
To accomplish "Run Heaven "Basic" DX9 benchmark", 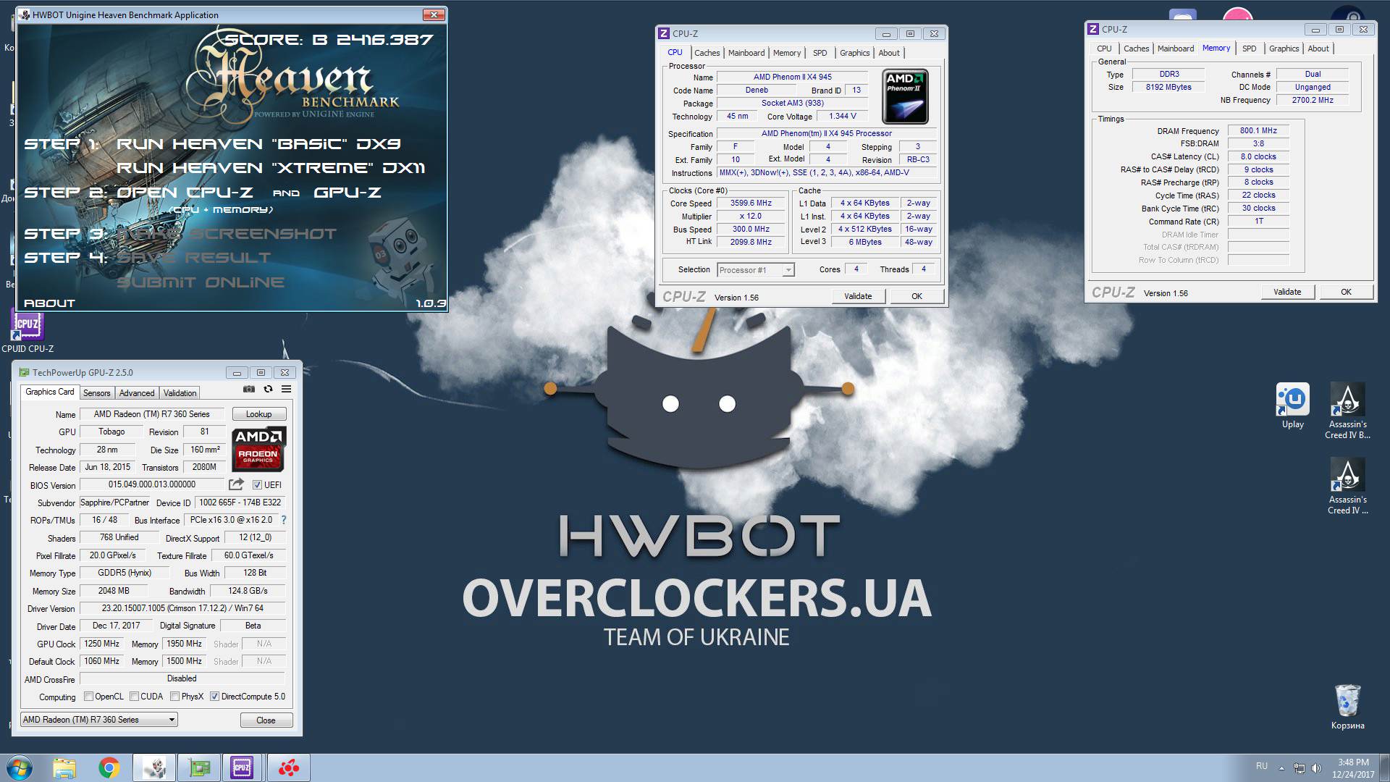I will click(x=258, y=144).
